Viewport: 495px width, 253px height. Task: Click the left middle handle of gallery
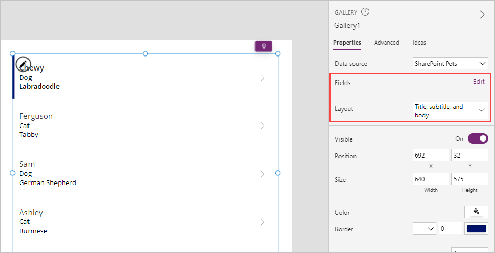click(12, 173)
